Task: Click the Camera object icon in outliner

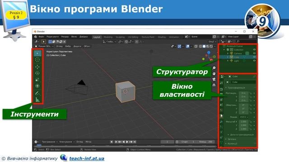Action: (x=231, y=54)
